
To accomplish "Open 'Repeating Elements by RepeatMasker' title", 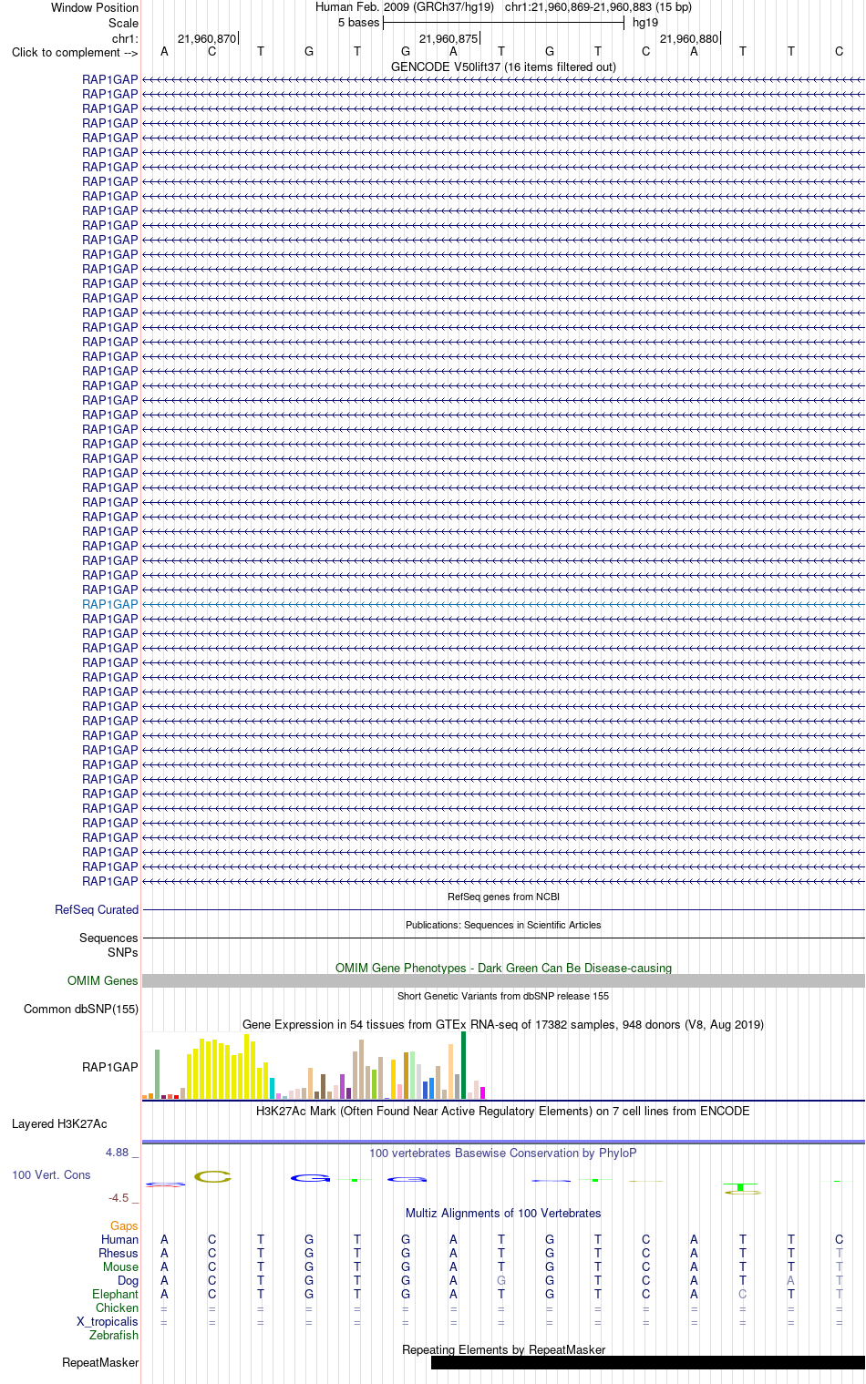I will point(503,1349).
